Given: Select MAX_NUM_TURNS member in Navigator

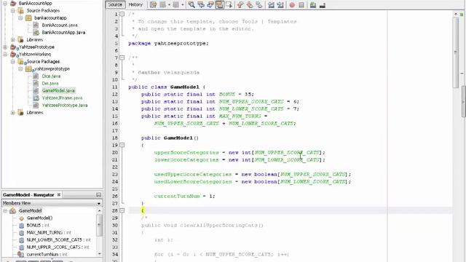Looking at the screenshot, I should tap(49, 233).
